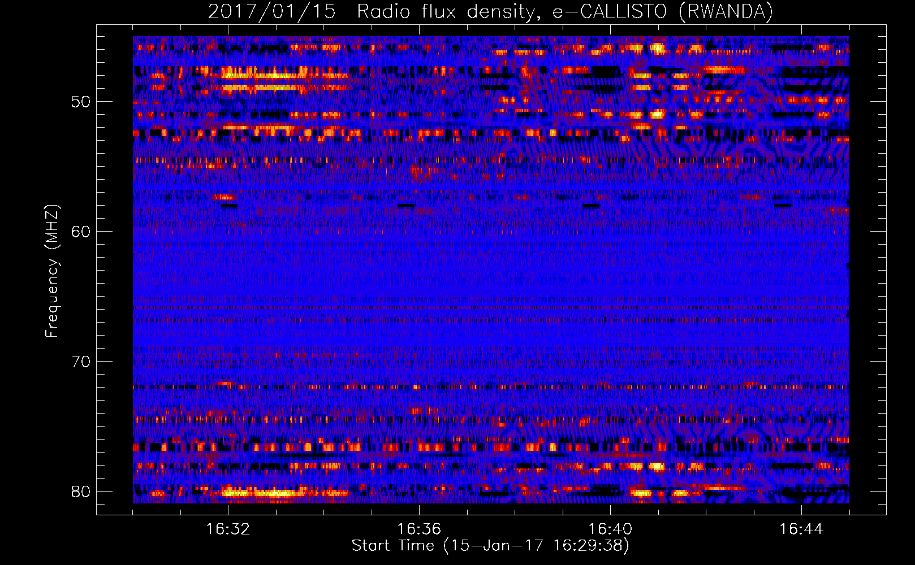Click the plot title 'Radio flux density, e-CALLISTO (RWANDA)'

565,11
